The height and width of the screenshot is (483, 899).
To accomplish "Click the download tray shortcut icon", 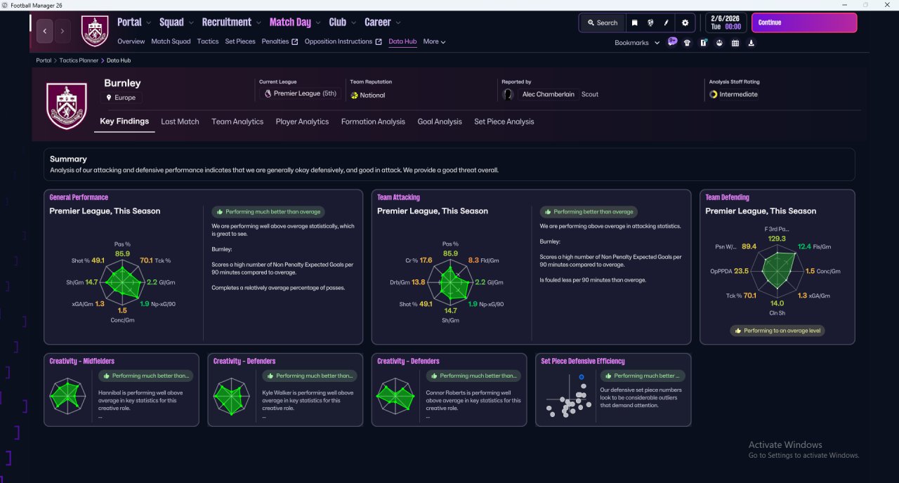I will tap(752, 43).
